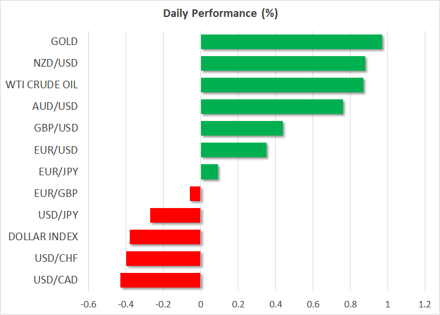This screenshot has width=440, height=315.
Task: Select the USD/CAD red bar
Action: [x=160, y=280]
